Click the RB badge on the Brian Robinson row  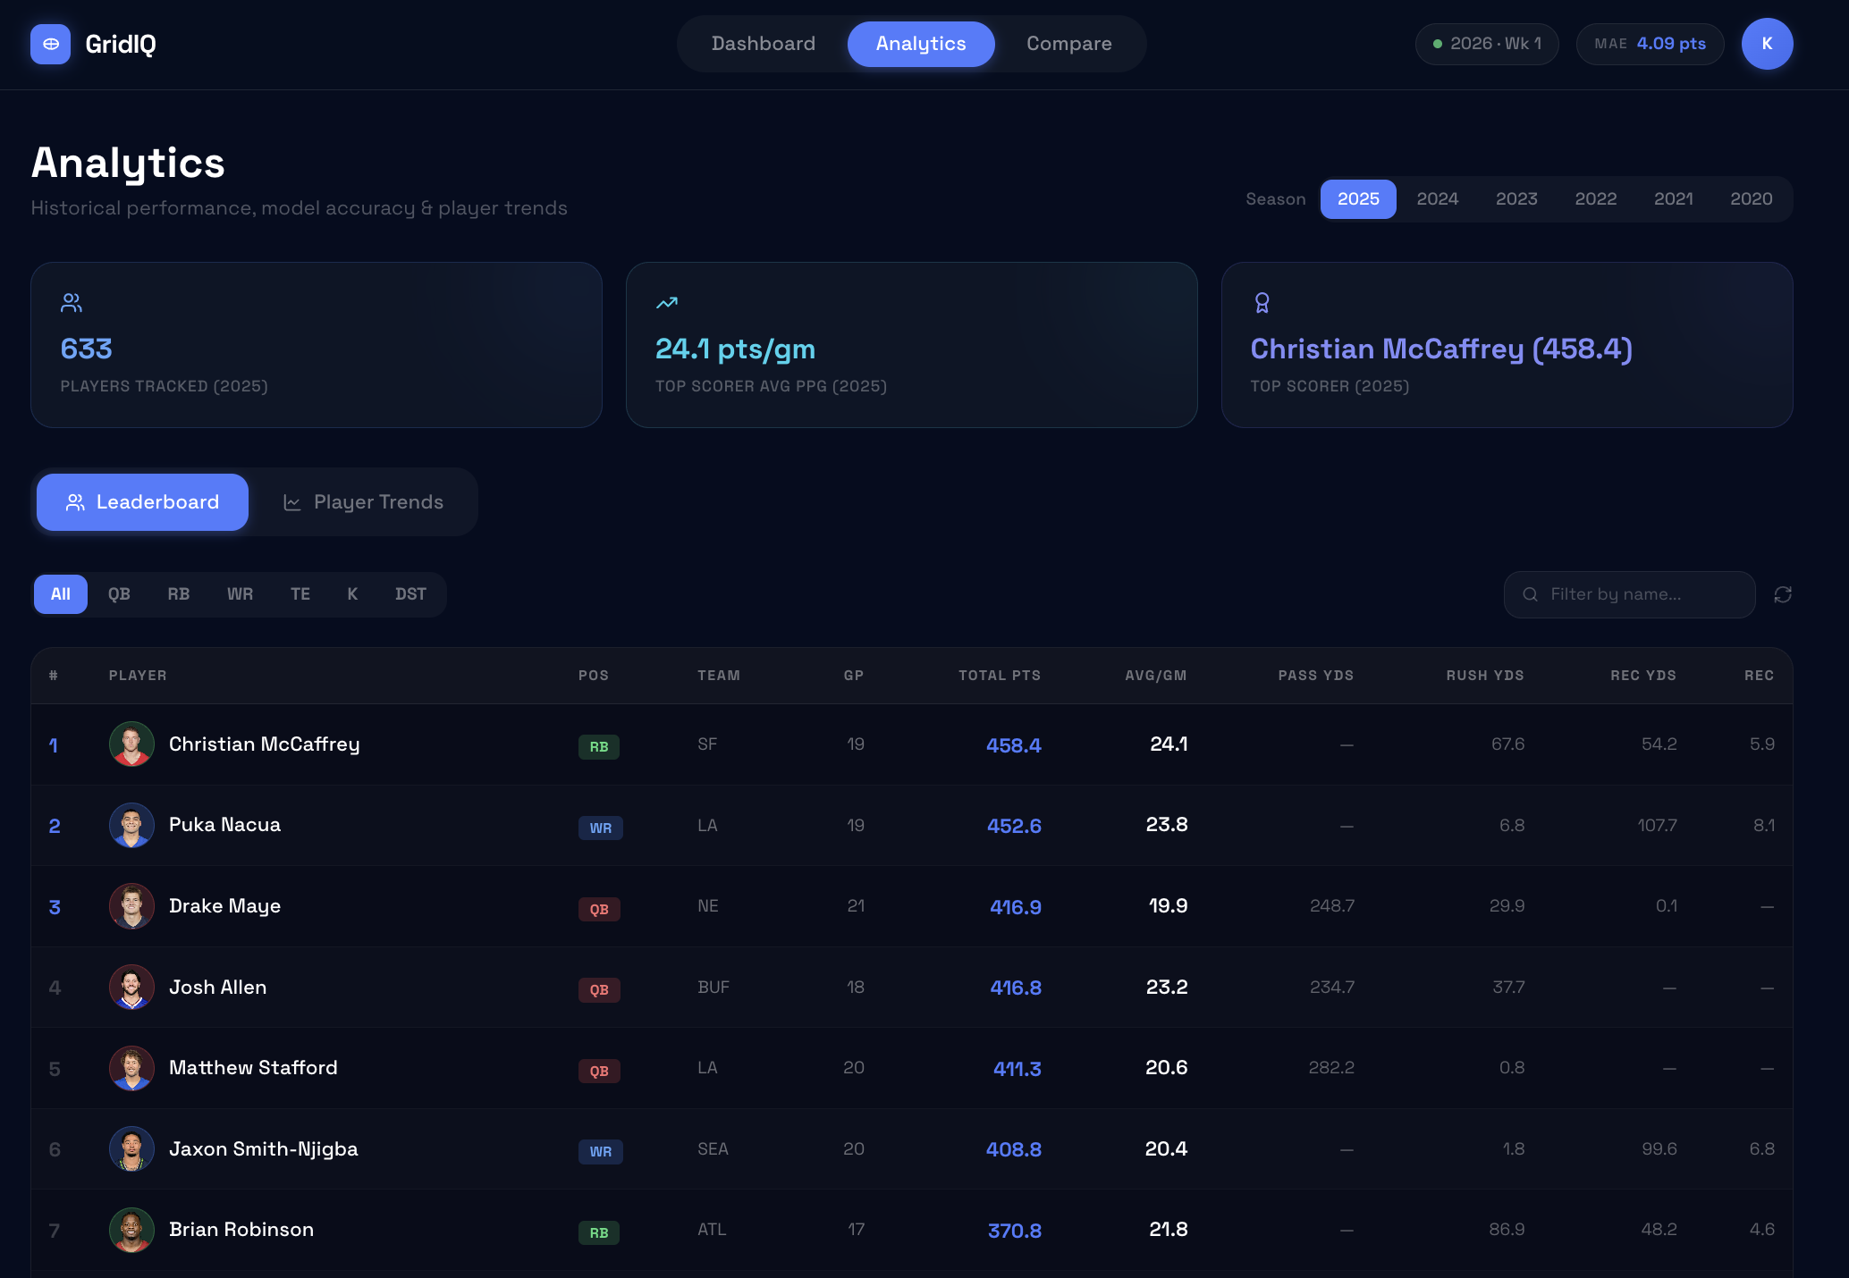click(x=599, y=1232)
